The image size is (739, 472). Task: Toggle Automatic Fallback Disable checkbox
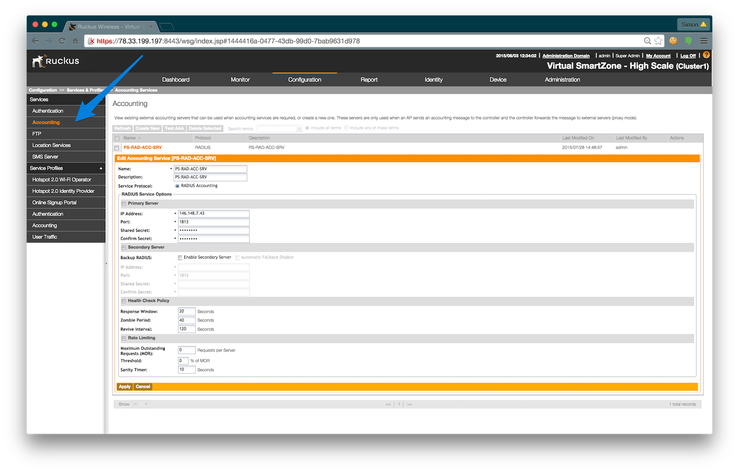(x=237, y=258)
